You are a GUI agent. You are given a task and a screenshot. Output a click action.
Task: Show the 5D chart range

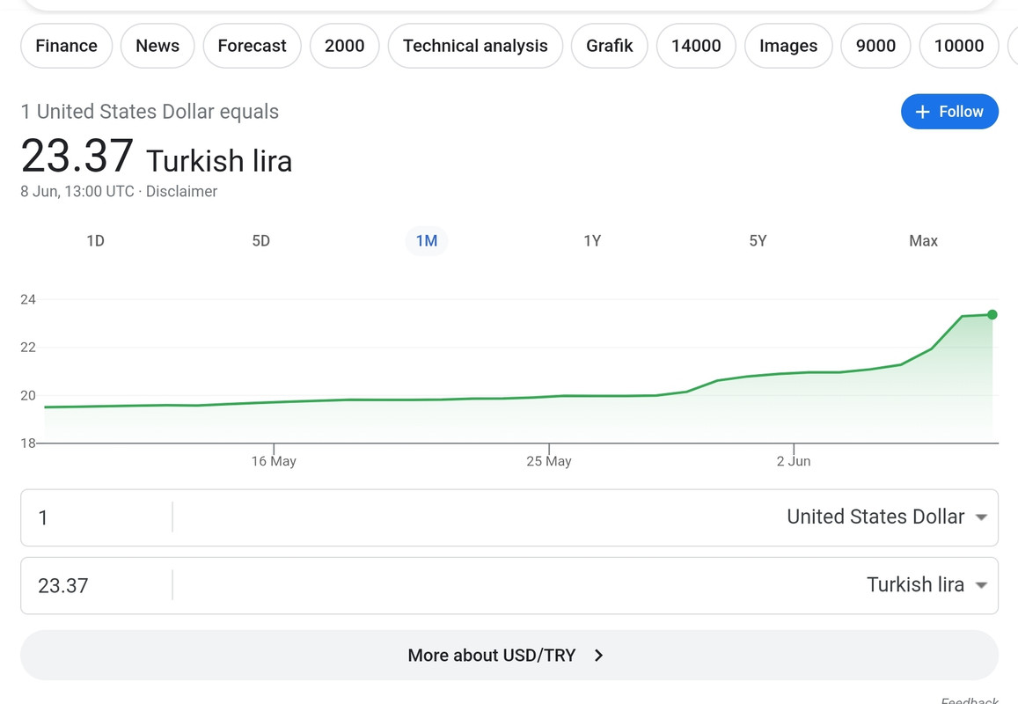point(261,241)
